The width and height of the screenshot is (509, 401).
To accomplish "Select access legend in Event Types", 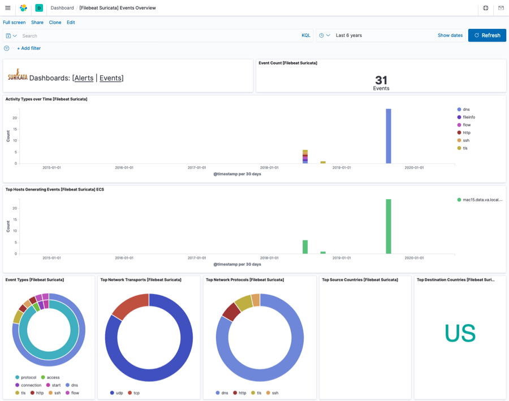I will pyautogui.click(x=50, y=377).
